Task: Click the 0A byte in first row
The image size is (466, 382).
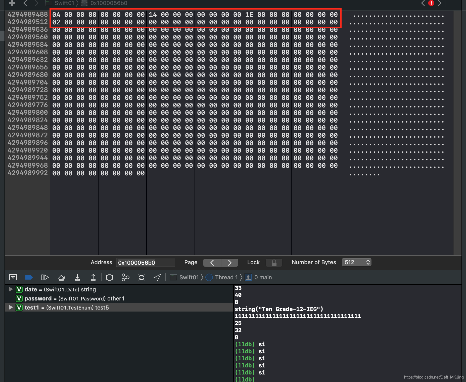Action: [56, 15]
